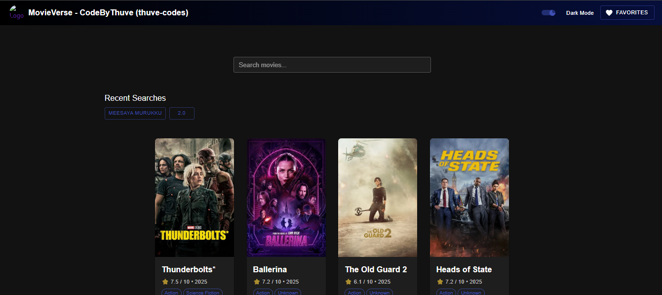Select the 2.0 recent search chip
The height and width of the screenshot is (295, 662).
(182, 113)
